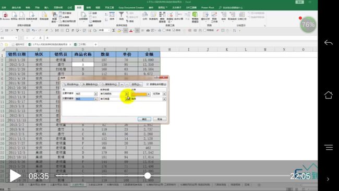Screen dimensions: 339x191
Task: Open secondary key column dropdown in Sort dialog
Action: coord(95,99)
